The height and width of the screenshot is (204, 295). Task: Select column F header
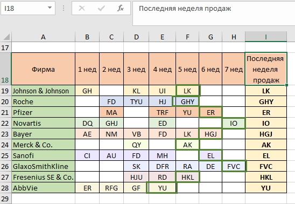click(x=187, y=37)
